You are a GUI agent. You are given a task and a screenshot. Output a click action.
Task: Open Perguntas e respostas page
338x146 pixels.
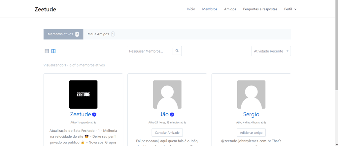click(x=260, y=9)
